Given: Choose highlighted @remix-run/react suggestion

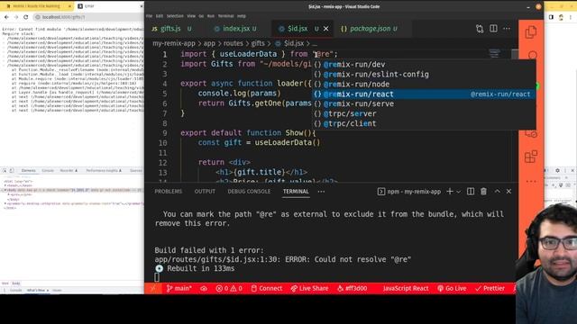Looking at the screenshot, I should point(424,94).
